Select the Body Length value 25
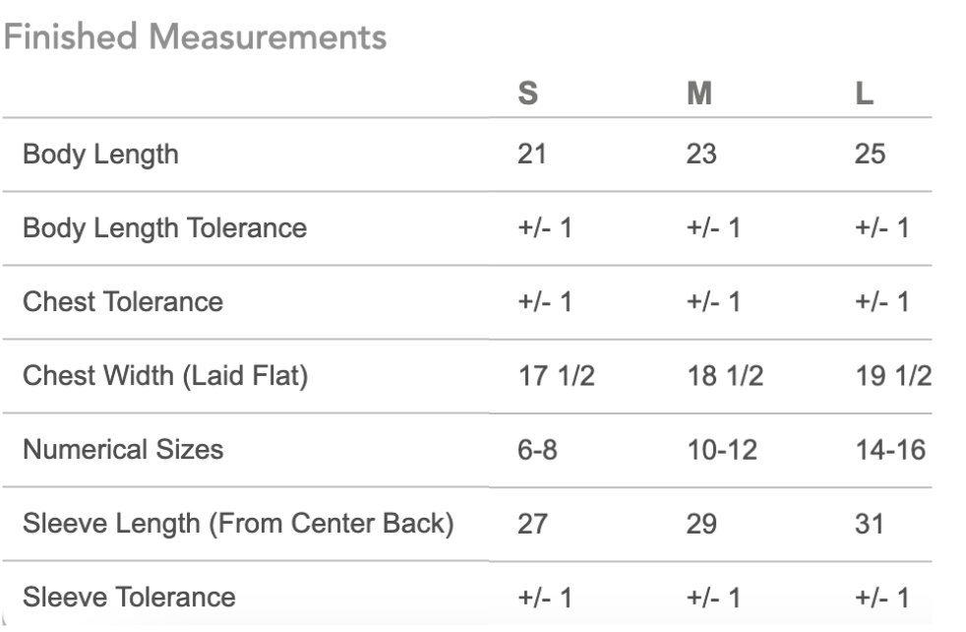The image size is (966, 632). (870, 154)
